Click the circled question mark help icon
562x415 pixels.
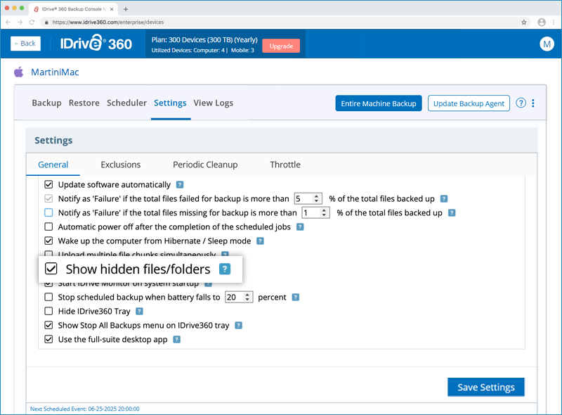(x=521, y=103)
